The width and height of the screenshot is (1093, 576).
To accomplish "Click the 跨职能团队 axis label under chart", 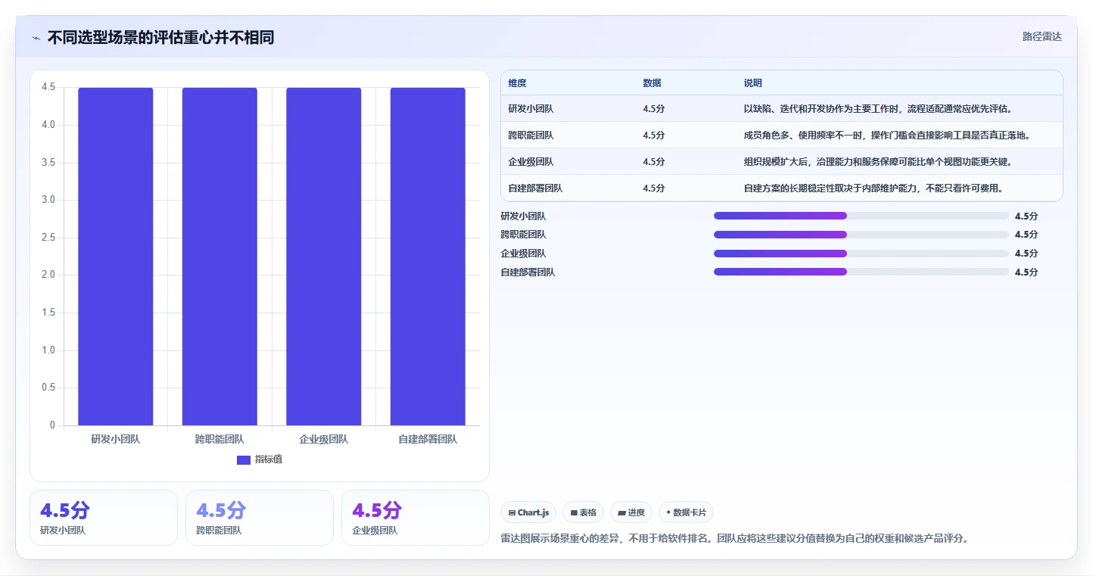I will tap(220, 439).
